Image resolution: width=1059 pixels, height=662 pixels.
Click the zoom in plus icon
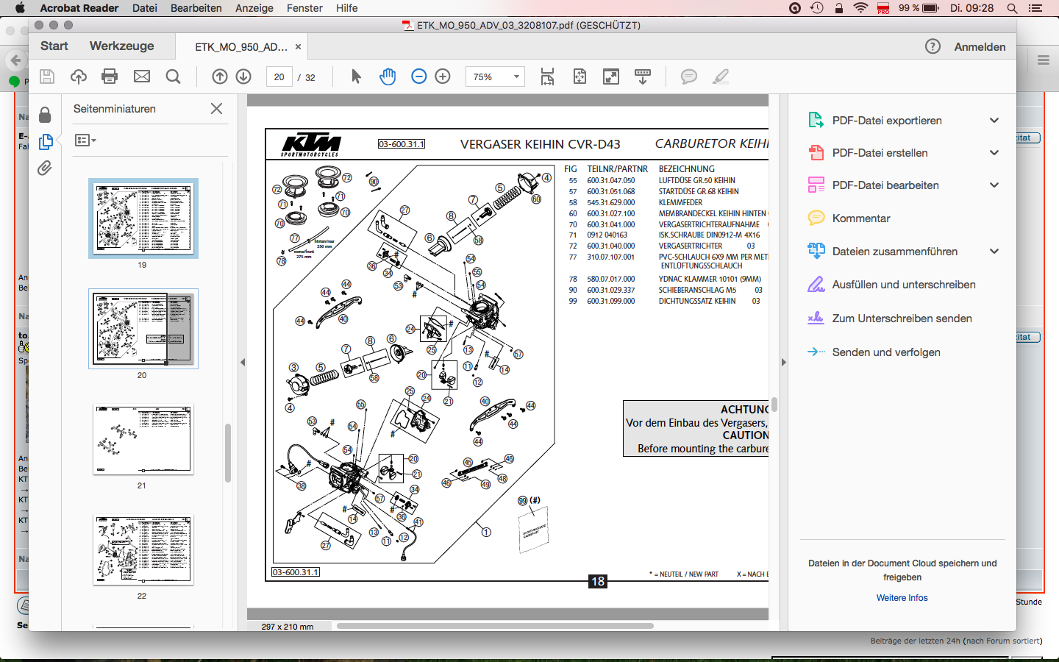pos(443,76)
